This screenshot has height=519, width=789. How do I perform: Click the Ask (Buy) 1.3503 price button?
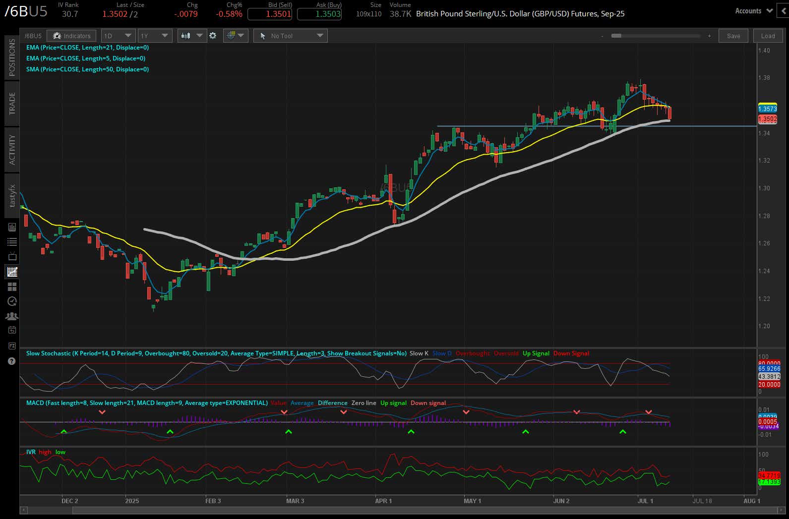tap(320, 14)
